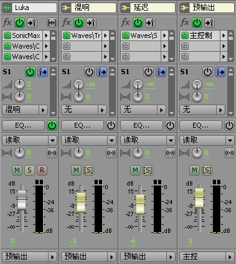Click pre/post fader fx icon on 延迟
The image size is (236, 264).
tap(151, 22)
